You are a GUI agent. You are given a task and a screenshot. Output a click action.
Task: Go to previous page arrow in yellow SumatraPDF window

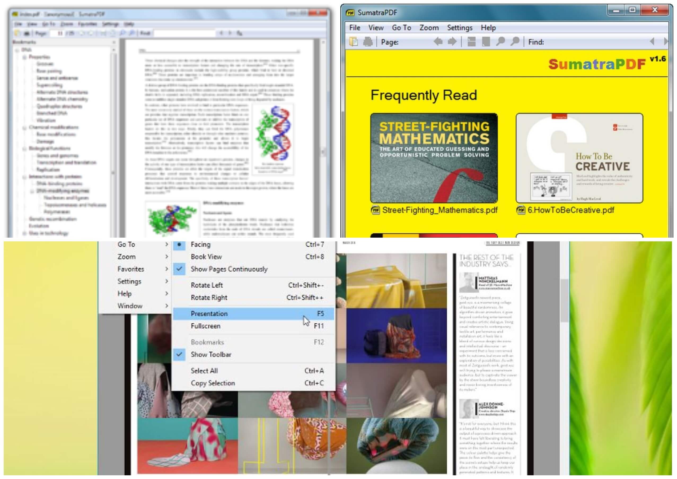[x=438, y=42]
